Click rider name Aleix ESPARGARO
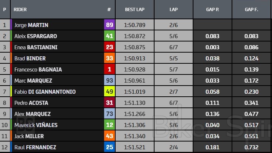The width and height of the screenshot is (272, 153). [36, 36]
